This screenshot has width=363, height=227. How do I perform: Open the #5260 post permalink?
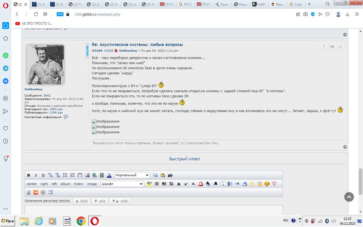point(97,50)
